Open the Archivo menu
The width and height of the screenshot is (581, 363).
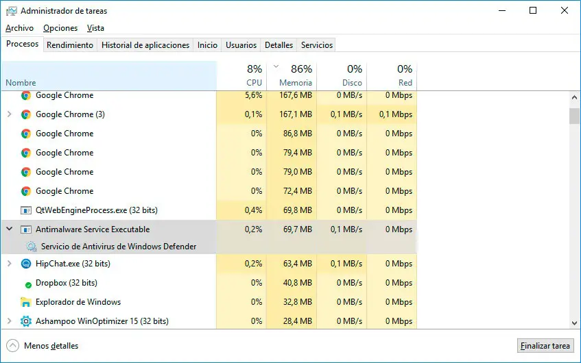tap(19, 28)
